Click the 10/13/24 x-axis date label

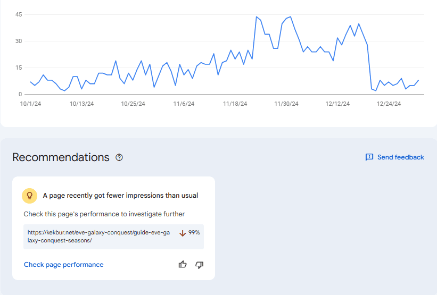click(x=81, y=104)
